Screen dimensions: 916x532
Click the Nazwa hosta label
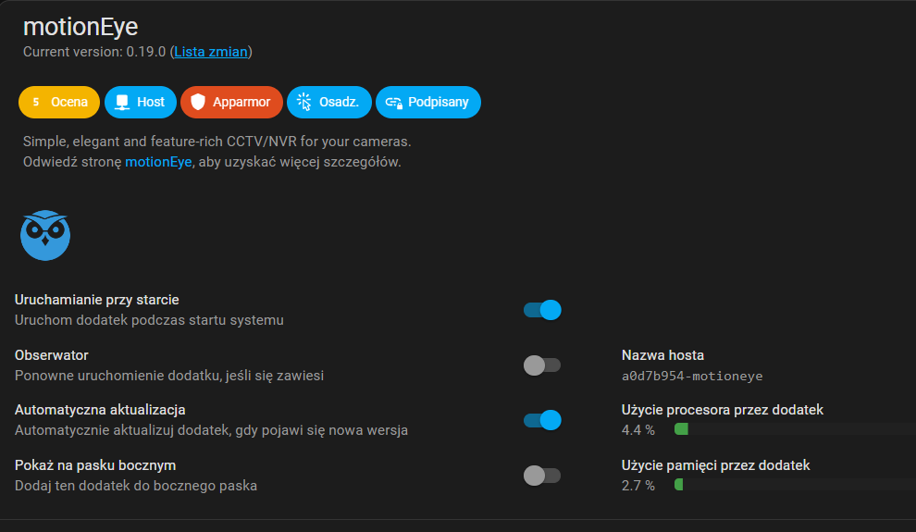662,355
